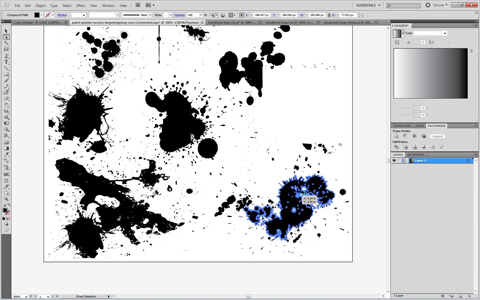Open Adobe Bridge via Br icon

tap(138, 5)
